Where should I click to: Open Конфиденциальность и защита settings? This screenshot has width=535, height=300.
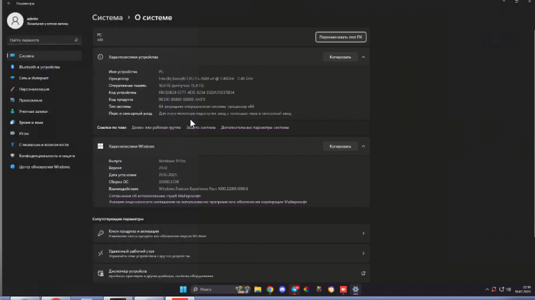[x=44, y=156]
